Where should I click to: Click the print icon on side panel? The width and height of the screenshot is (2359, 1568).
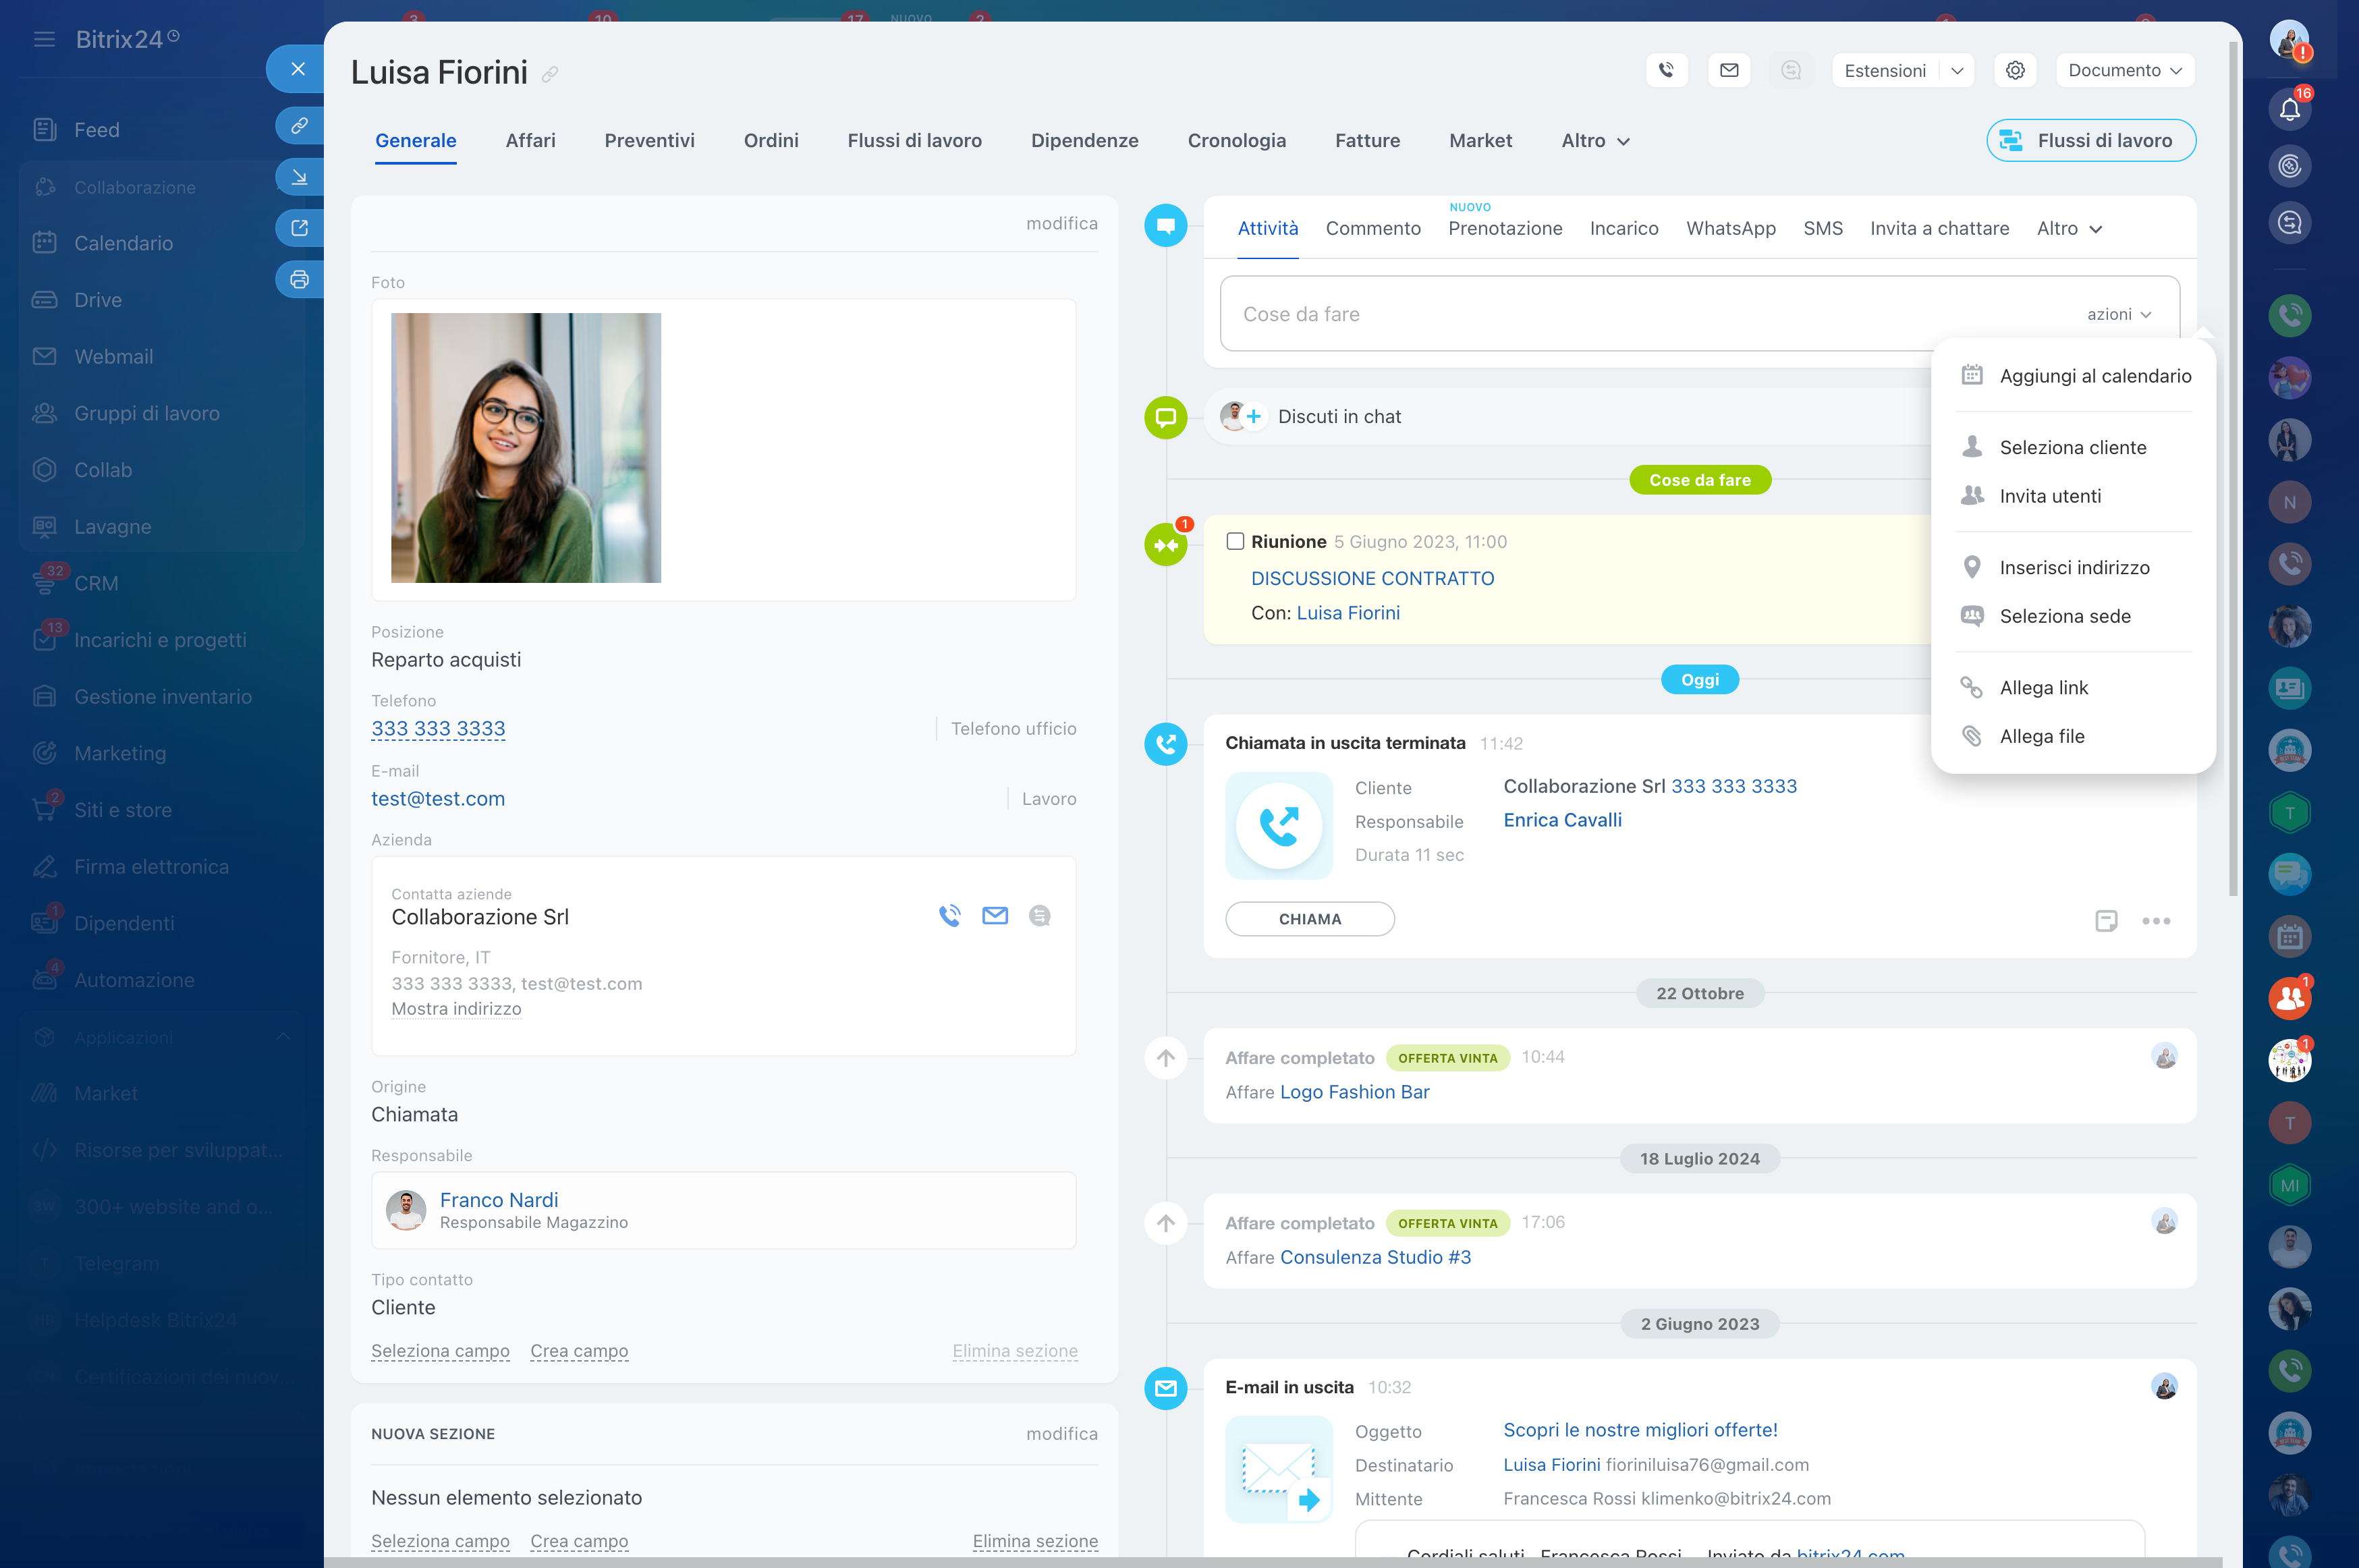(x=299, y=280)
